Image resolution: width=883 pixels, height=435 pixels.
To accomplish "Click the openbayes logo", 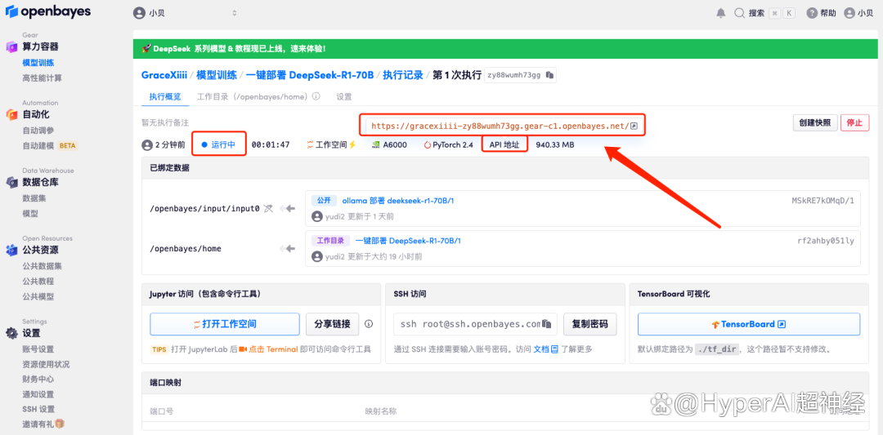I will click(48, 12).
